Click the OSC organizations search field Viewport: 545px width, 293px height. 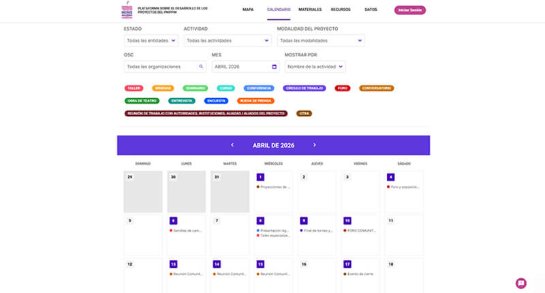(161, 67)
